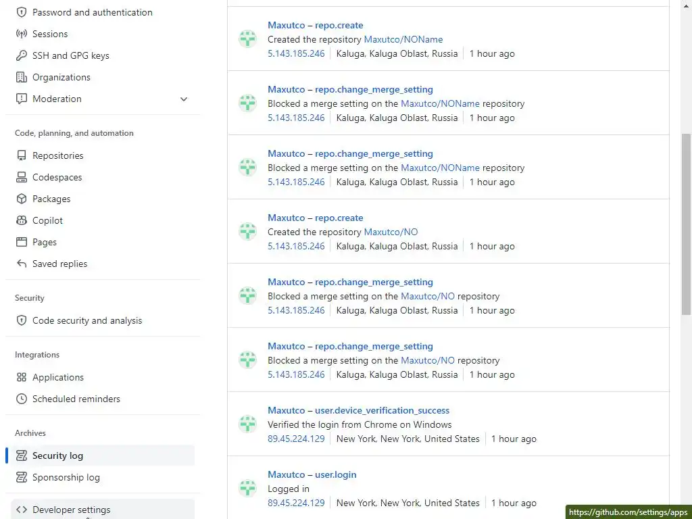Click avatar on the Maxutco/NO repo.create entry
This screenshot has width=692, height=519.
click(247, 231)
